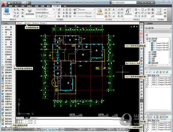Image resolution: width=173 pixels, height=132 pixels.
Task: Click the 快速标注 quick dimension tool
Action: pos(100,12)
